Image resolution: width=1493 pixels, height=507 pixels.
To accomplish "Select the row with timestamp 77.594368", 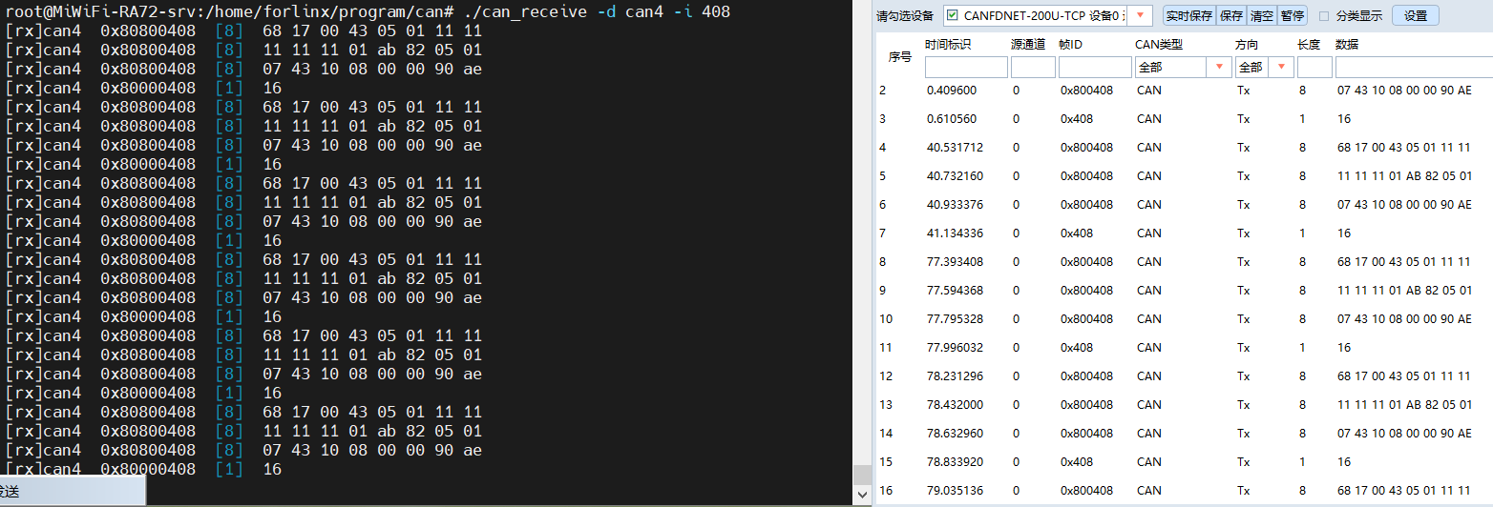I will pos(1184,291).
